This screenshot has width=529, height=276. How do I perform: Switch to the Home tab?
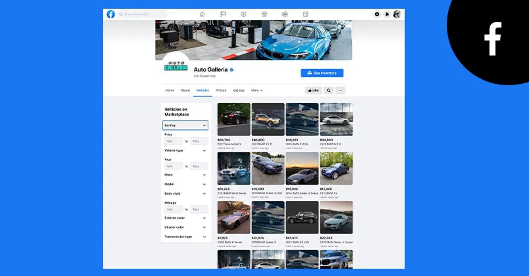(x=170, y=90)
